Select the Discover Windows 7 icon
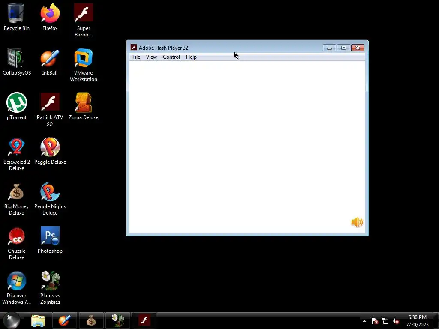The width and height of the screenshot is (439, 329). (16, 287)
